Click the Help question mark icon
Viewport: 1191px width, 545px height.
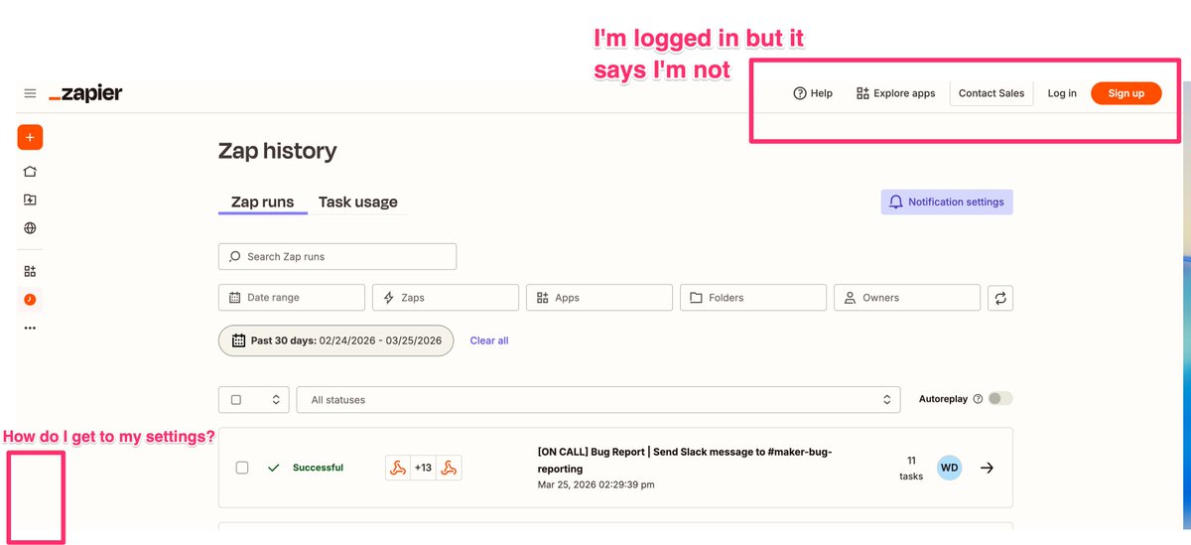point(800,93)
